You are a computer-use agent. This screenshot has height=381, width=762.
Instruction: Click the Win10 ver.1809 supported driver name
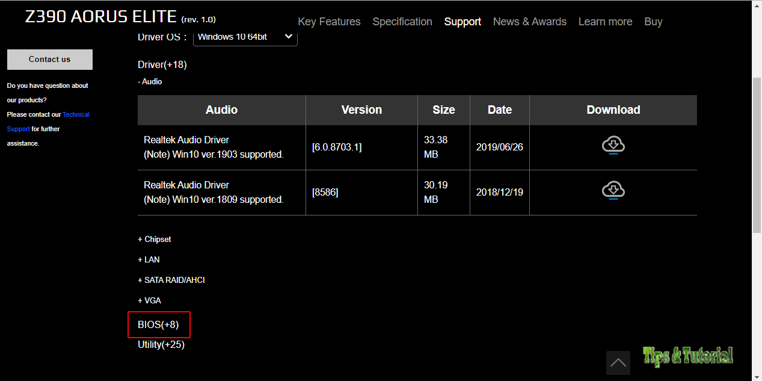click(x=214, y=192)
